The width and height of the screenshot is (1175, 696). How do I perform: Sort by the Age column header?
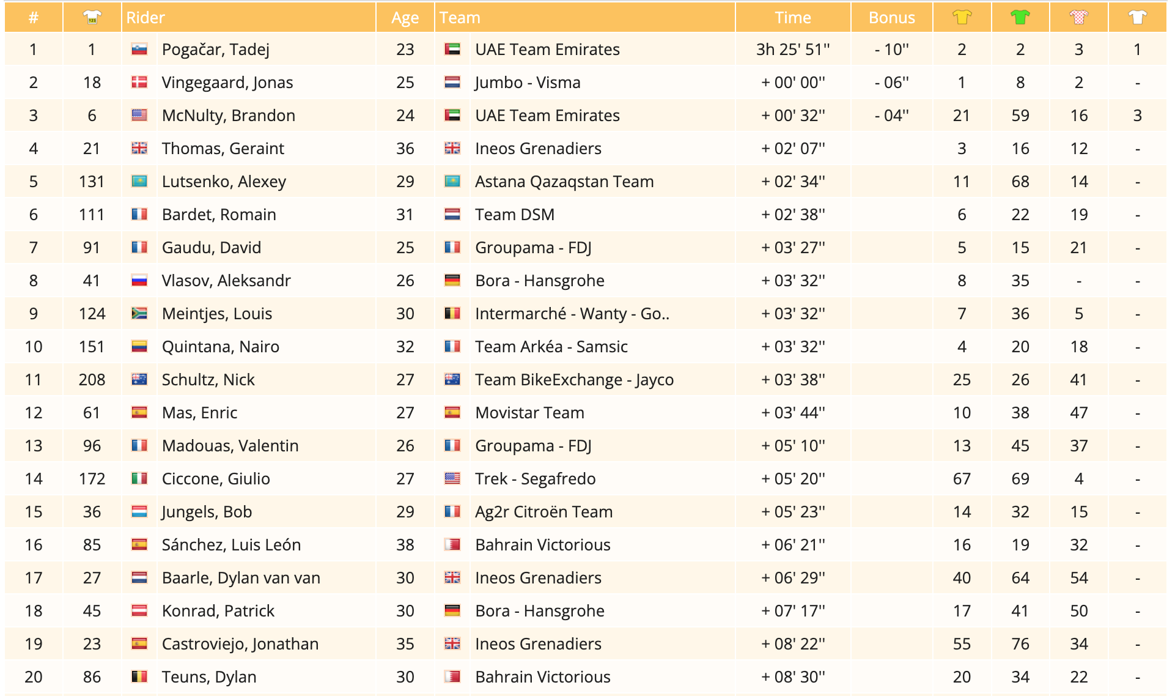pyautogui.click(x=405, y=18)
